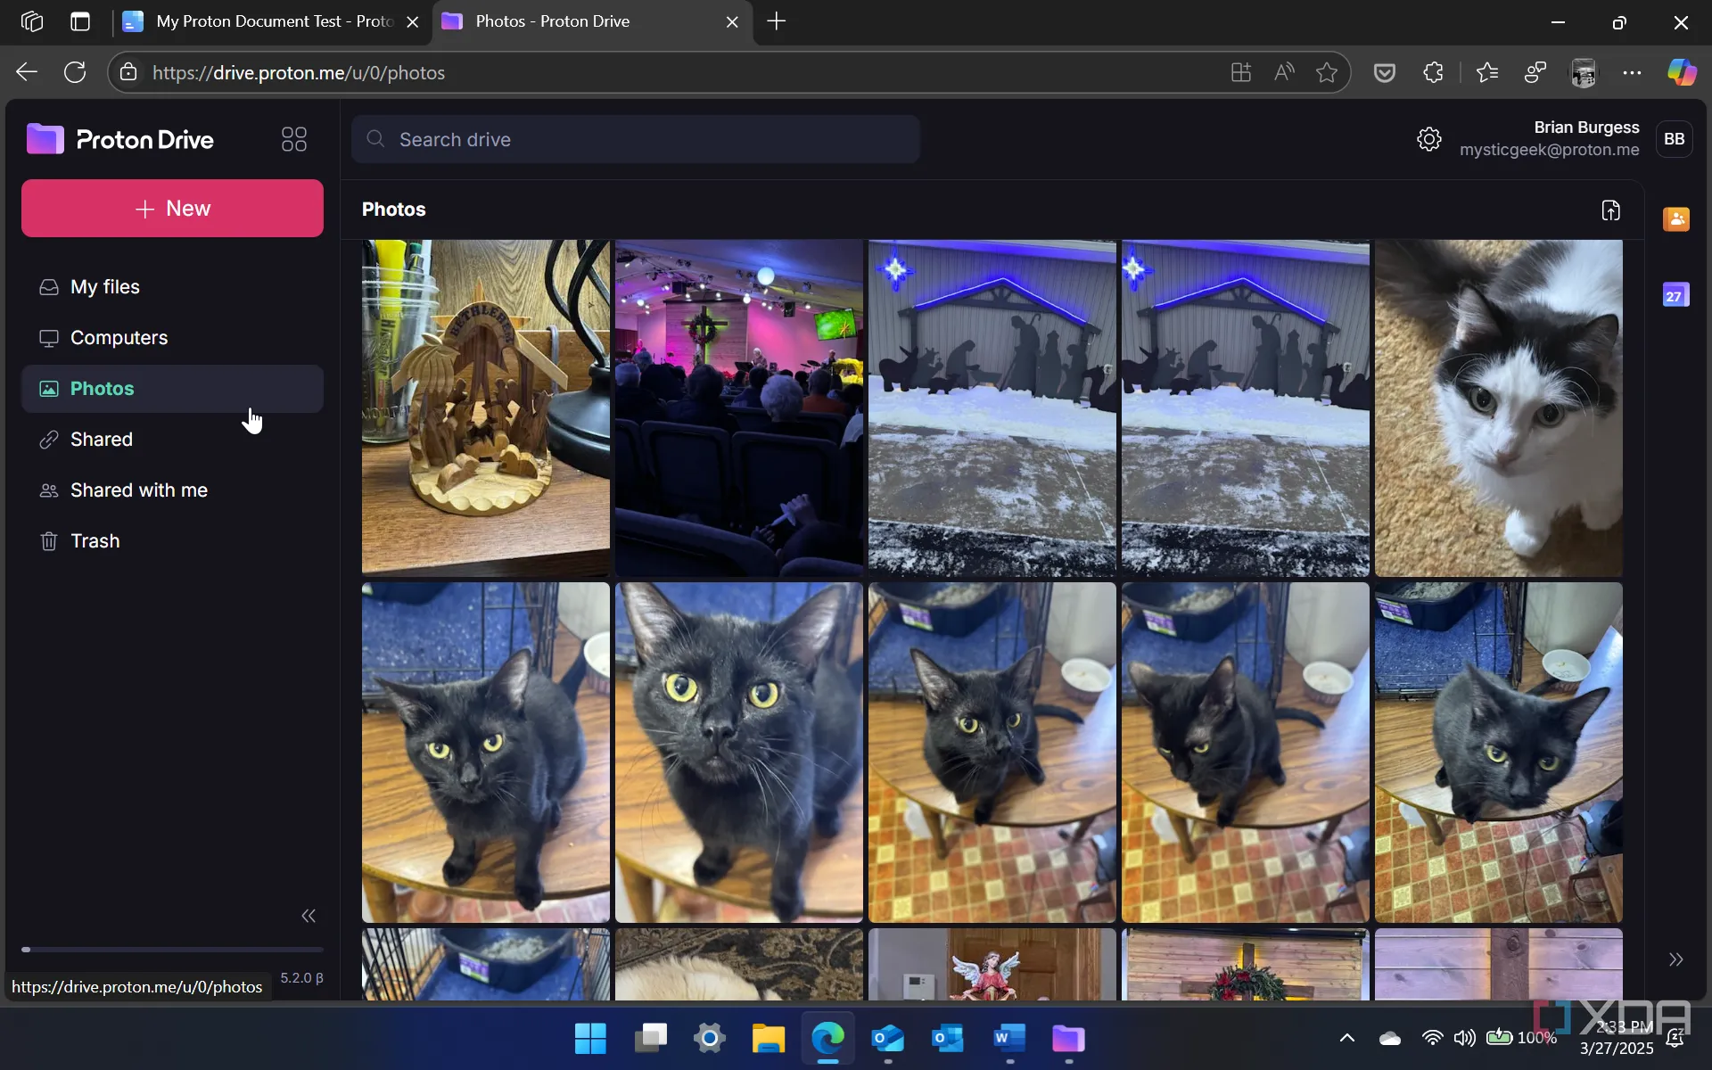Open Proton Drive settings gear
This screenshot has width=1712, height=1070.
coord(1428,139)
